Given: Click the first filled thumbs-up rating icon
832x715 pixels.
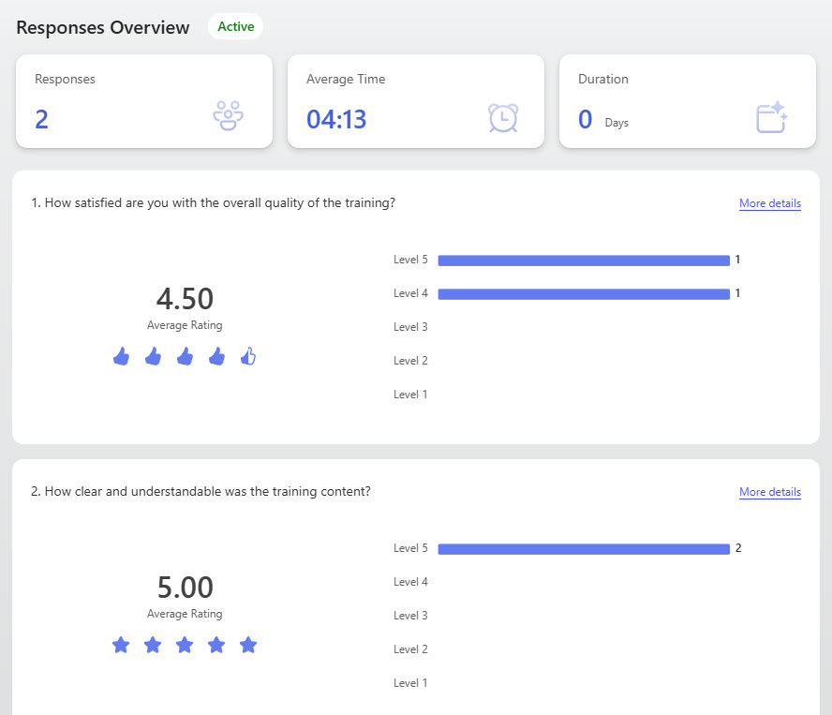Looking at the screenshot, I should click(121, 357).
